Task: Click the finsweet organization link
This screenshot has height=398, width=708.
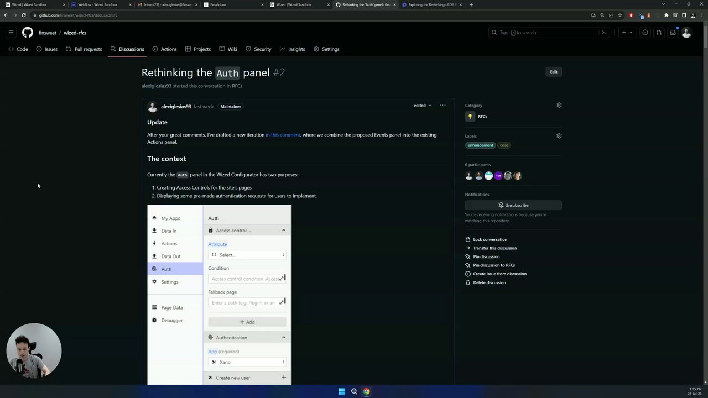Action: click(x=48, y=33)
